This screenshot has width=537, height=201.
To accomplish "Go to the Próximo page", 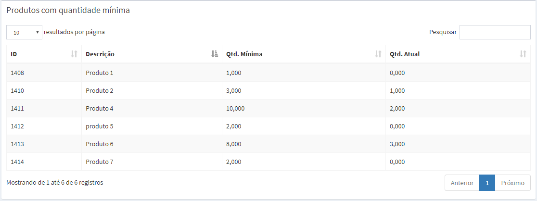I will tap(512, 183).
